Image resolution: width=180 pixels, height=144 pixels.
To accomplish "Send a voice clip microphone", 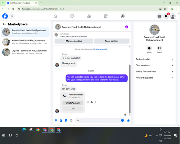I will (x=56, y=120).
